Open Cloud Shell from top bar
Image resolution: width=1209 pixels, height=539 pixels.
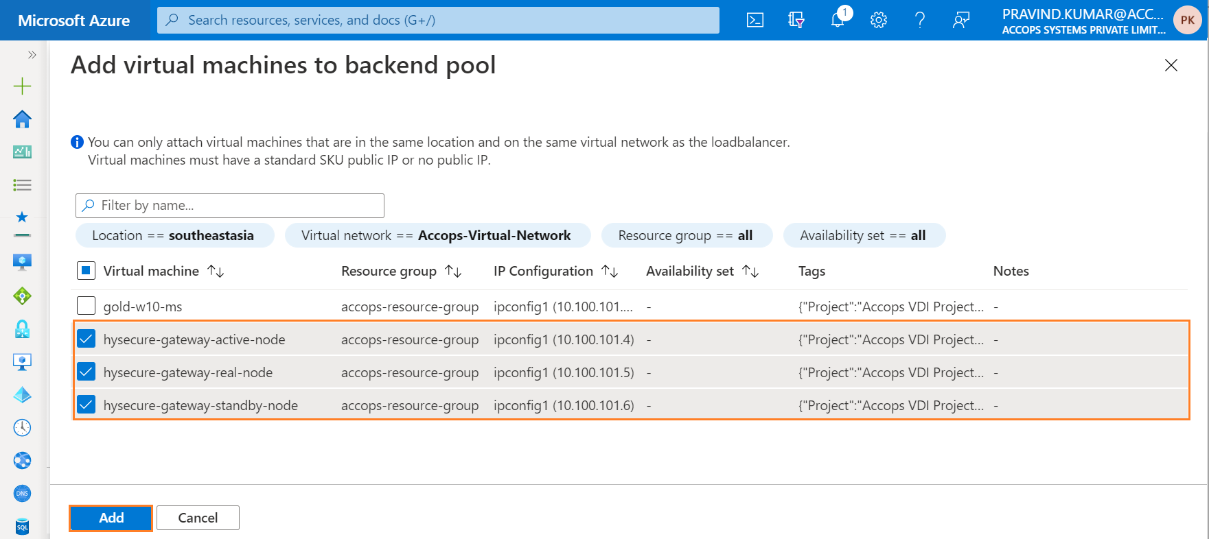(x=755, y=20)
